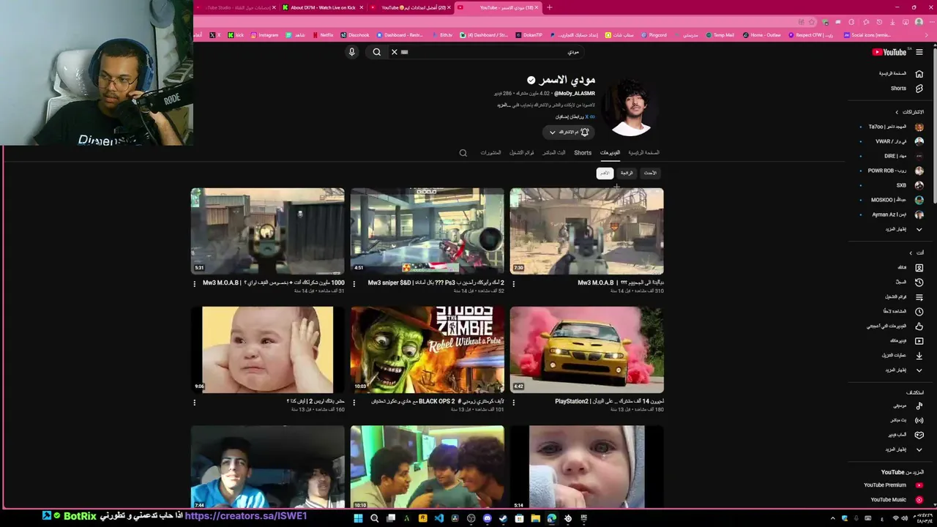The height and width of the screenshot is (527, 937).
Task: Open the hamburger guide menu in YouTube
Action: click(x=919, y=52)
